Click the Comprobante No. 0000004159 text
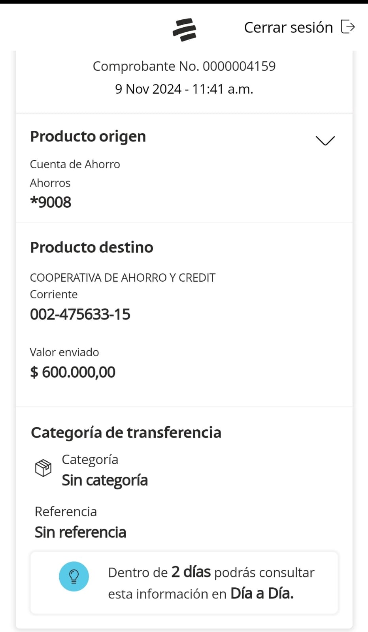368x632 pixels. [184, 66]
